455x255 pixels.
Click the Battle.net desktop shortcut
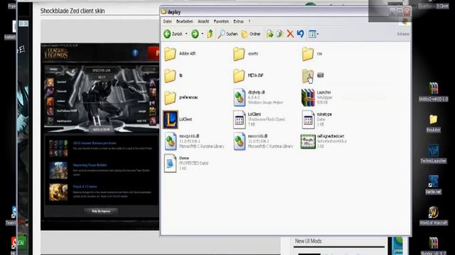pos(433,185)
